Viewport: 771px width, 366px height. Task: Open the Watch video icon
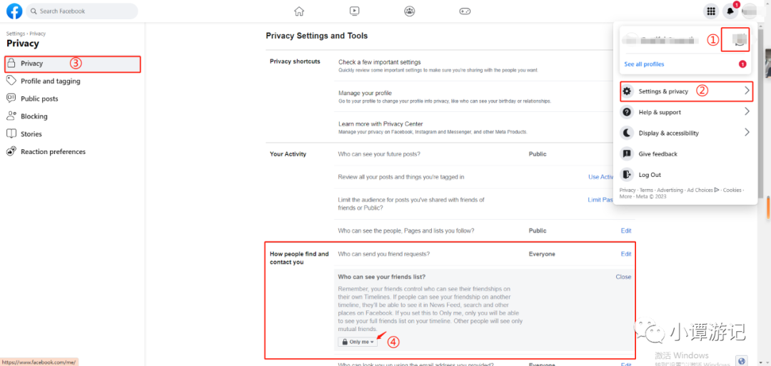coord(354,11)
